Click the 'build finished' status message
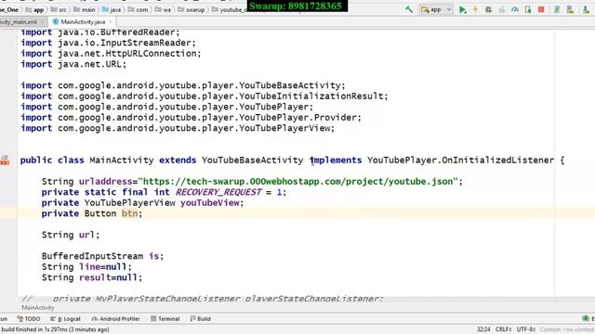The height and width of the screenshot is (334, 595). tap(56, 329)
